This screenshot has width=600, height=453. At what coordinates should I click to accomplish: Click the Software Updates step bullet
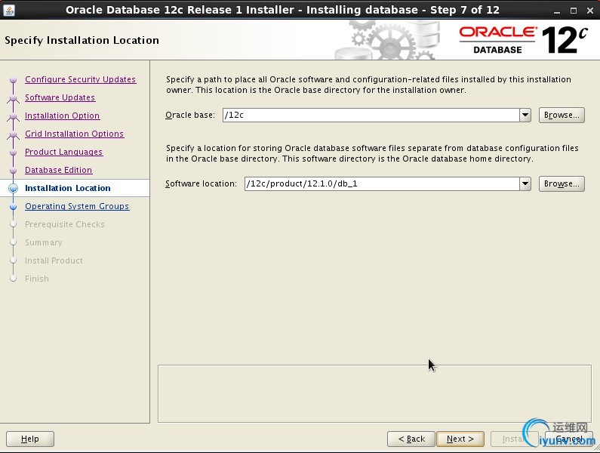14,98
